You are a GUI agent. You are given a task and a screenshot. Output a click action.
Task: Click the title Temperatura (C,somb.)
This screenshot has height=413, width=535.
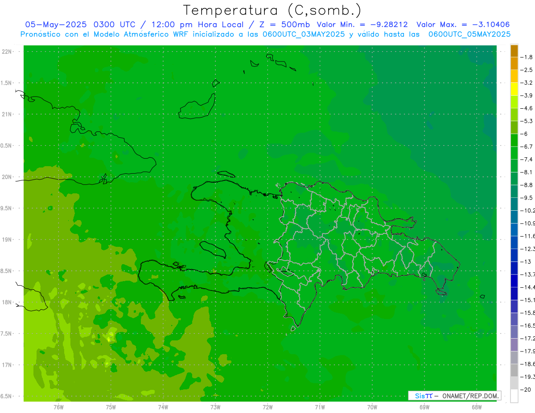click(272, 10)
